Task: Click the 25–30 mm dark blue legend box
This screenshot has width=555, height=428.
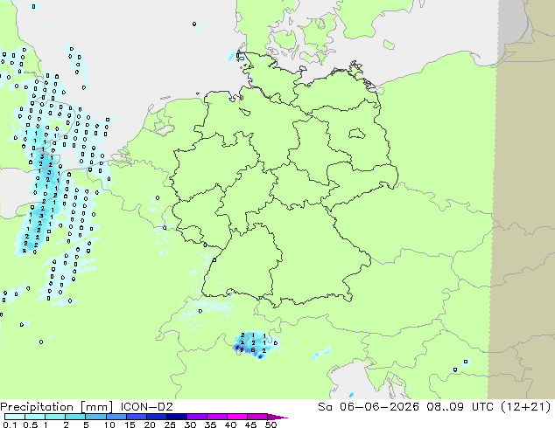Action: click(176, 417)
